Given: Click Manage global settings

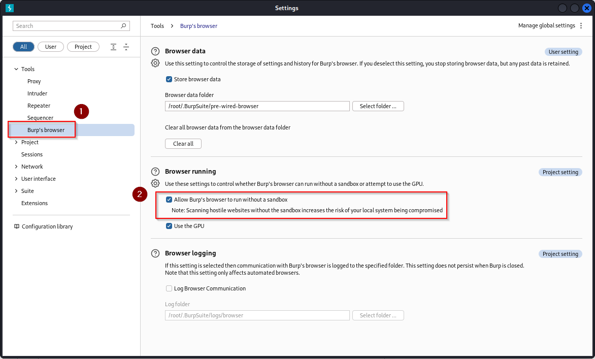Looking at the screenshot, I should (546, 25).
